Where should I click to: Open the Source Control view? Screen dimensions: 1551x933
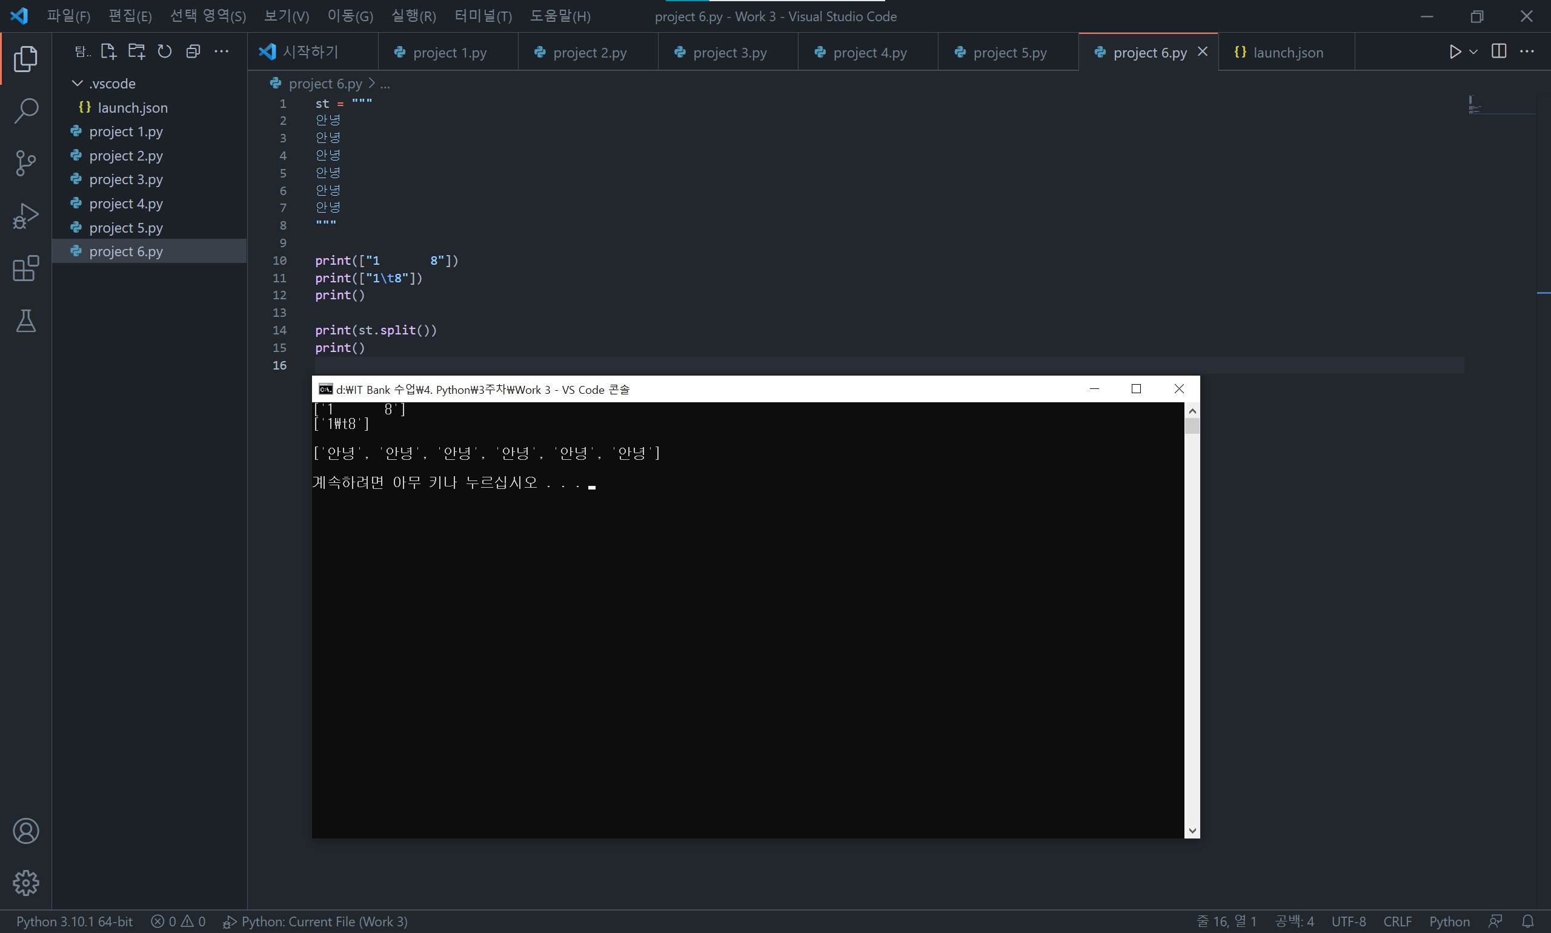(x=26, y=164)
